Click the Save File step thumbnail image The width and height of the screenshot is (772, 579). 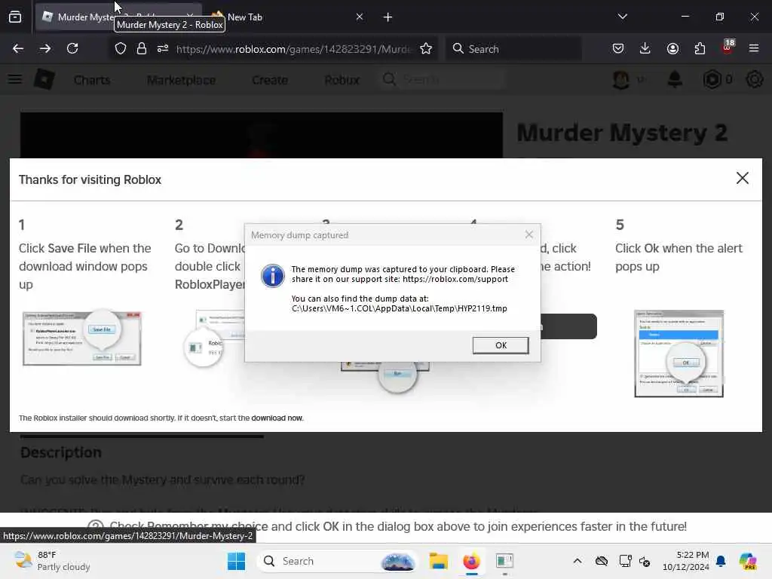point(81,339)
